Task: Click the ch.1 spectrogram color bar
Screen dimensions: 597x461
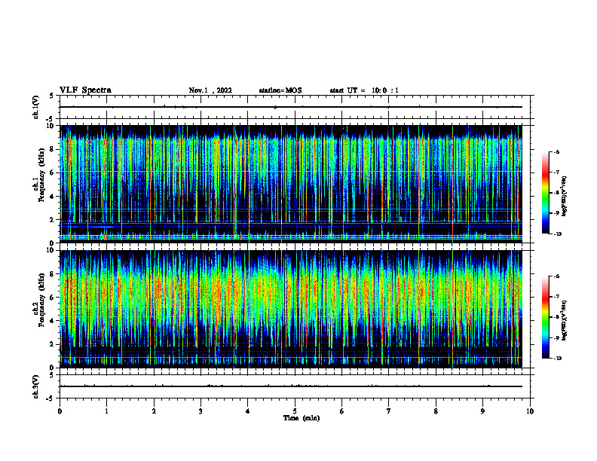Action: 545,193
